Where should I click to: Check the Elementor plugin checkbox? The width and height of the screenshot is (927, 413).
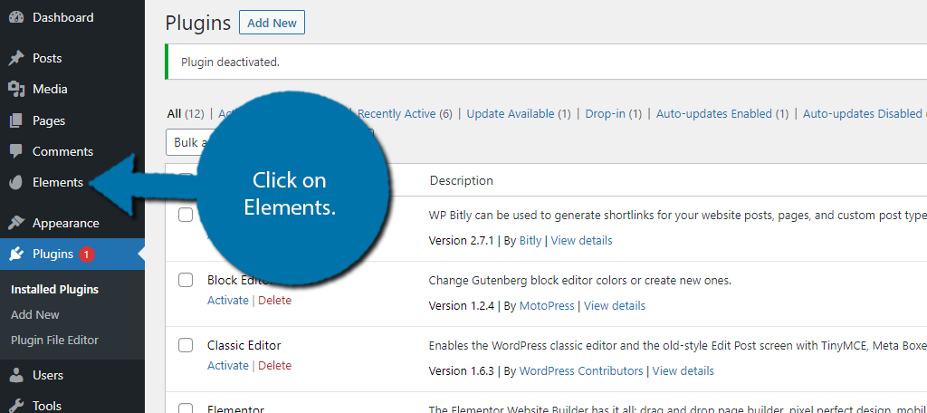pyautogui.click(x=186, y=408)
